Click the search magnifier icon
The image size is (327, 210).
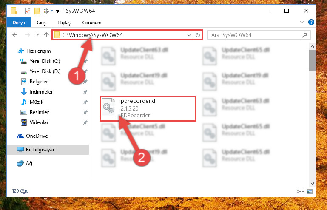304,35
